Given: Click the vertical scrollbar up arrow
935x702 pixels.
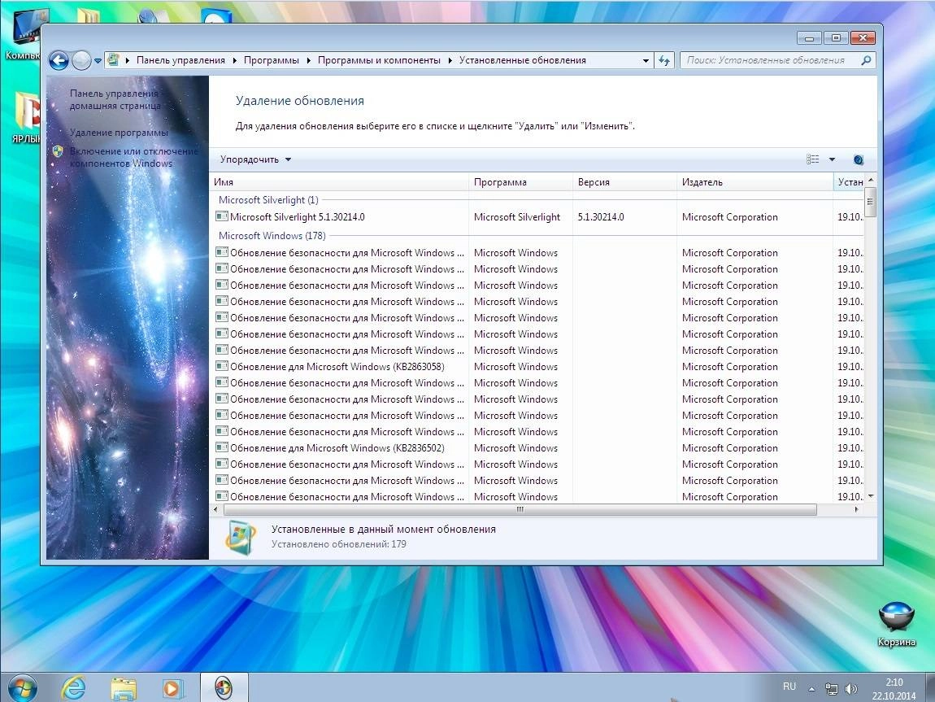Looking at the screenshot, I should tap(871, 180).
